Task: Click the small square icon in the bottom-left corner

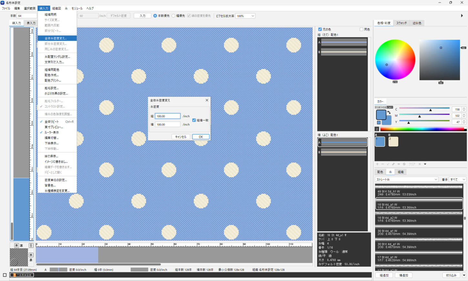Action: click(5, 275)
